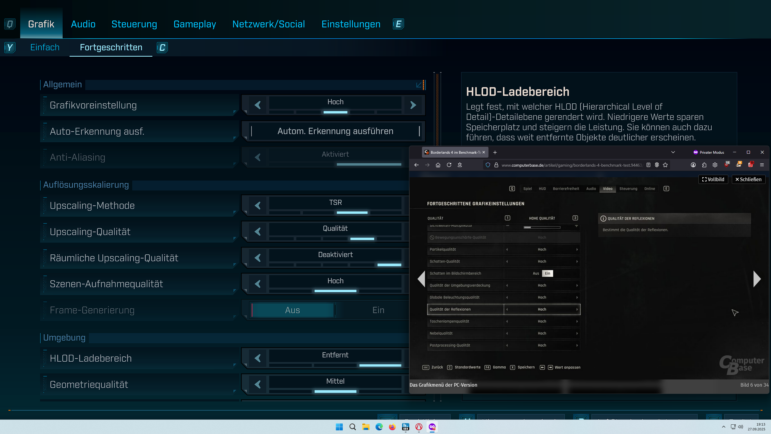
Task: Collapse the Allgemein settings section
Action: tap(418, 85)
